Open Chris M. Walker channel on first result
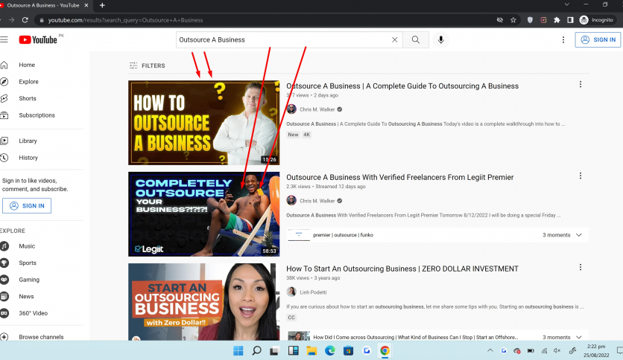 [x=317, y=109]
